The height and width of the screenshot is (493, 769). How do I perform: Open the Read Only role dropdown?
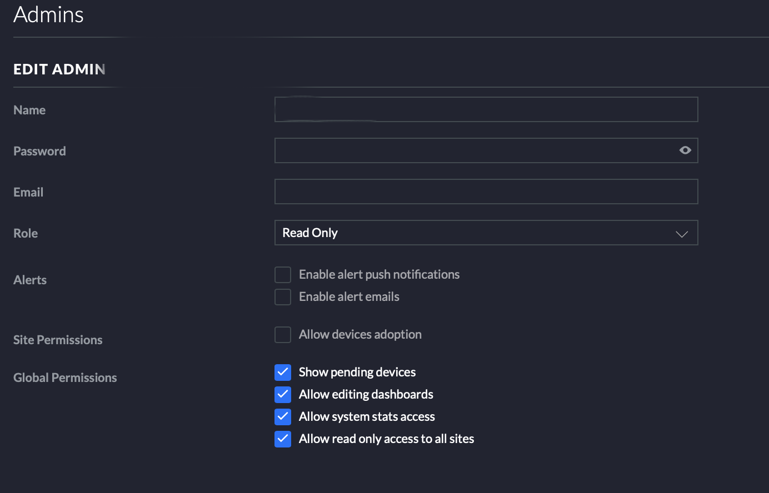pyautogui.click(x=478, y=233)
